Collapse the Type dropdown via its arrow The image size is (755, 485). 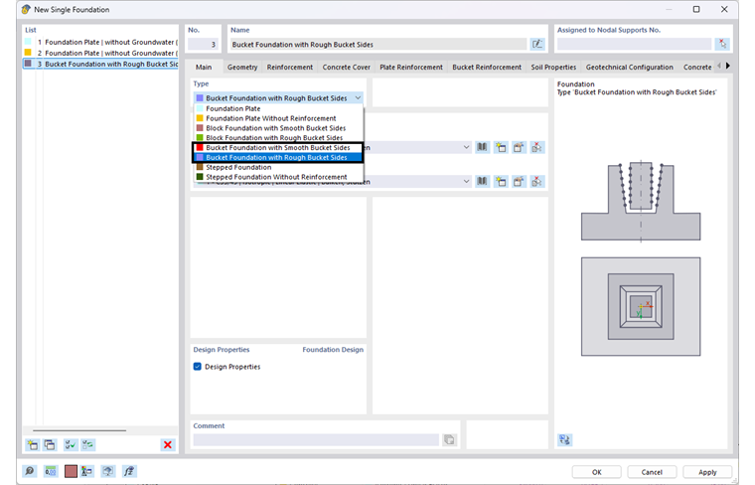pos(358,97)
